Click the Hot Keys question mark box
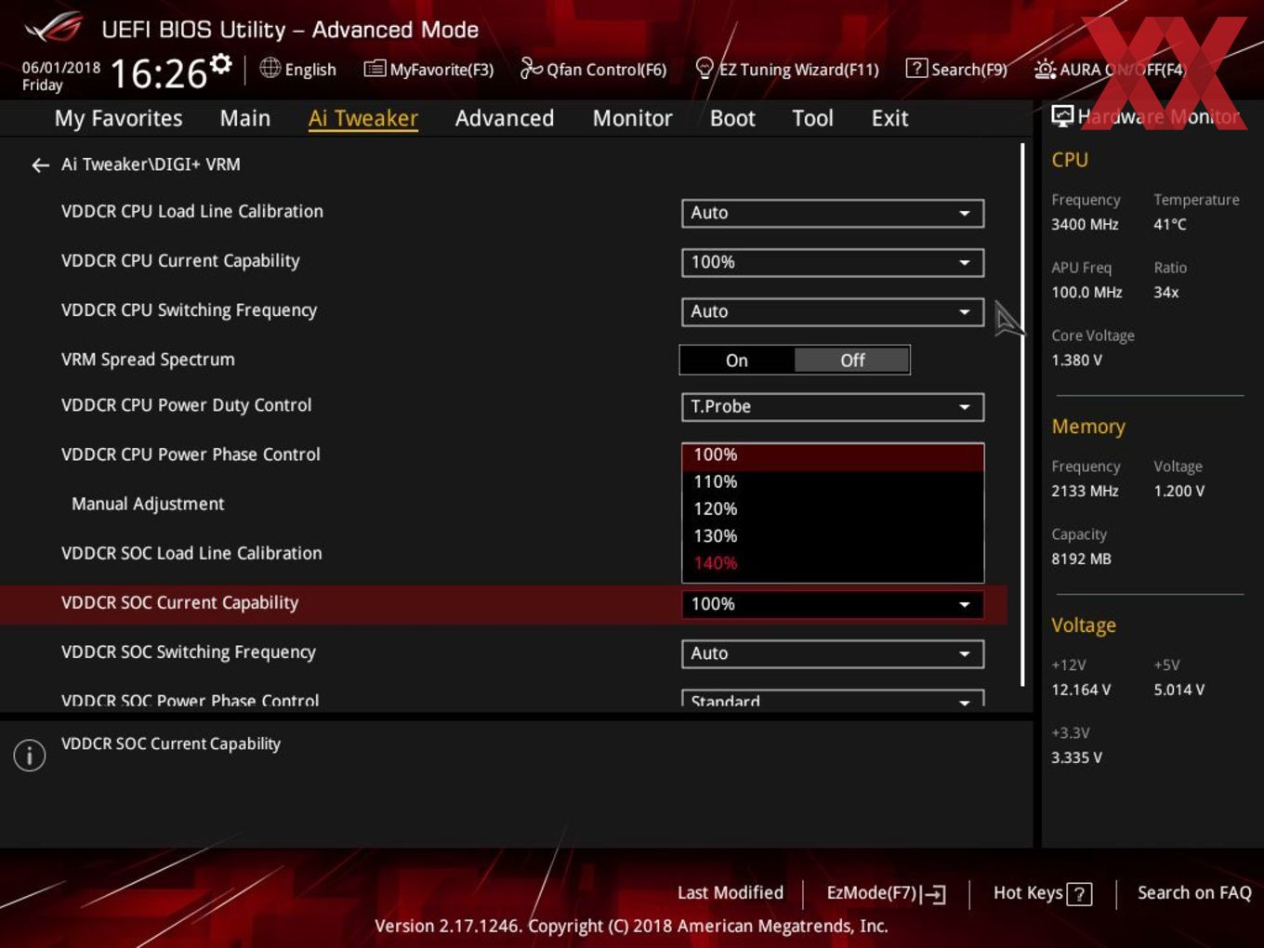This screenshot has width=1264, height=948. pos(1079,894)
